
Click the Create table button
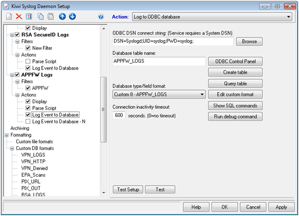tap(235, 72)
